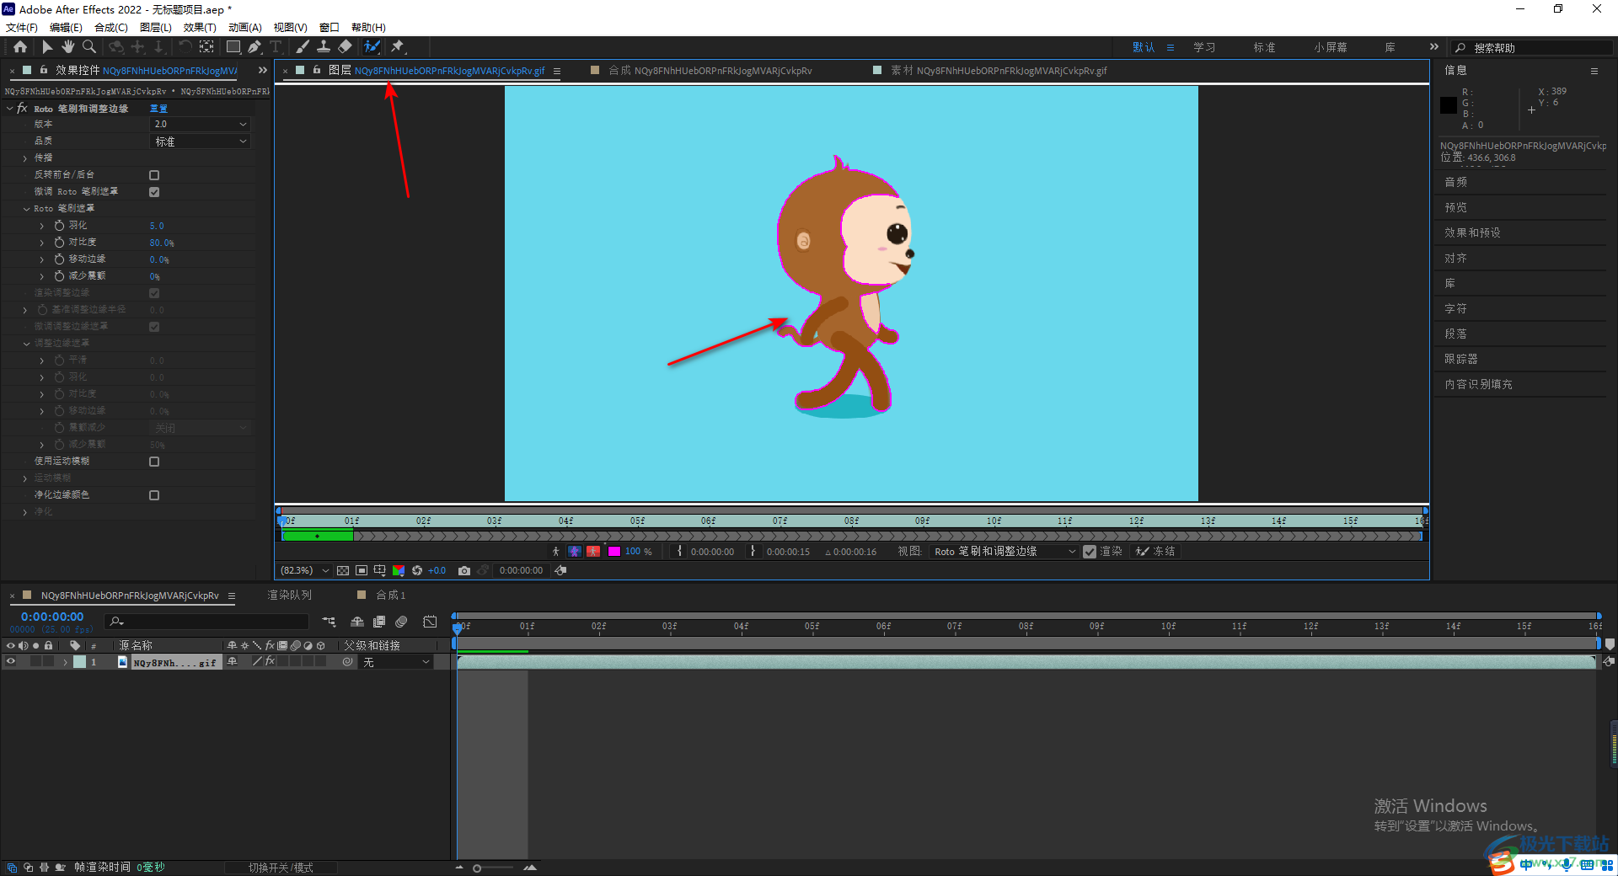The image size is (1618, 876).
Task: Enable the 净化边缘颜色 checkbox
Action: 154,495
